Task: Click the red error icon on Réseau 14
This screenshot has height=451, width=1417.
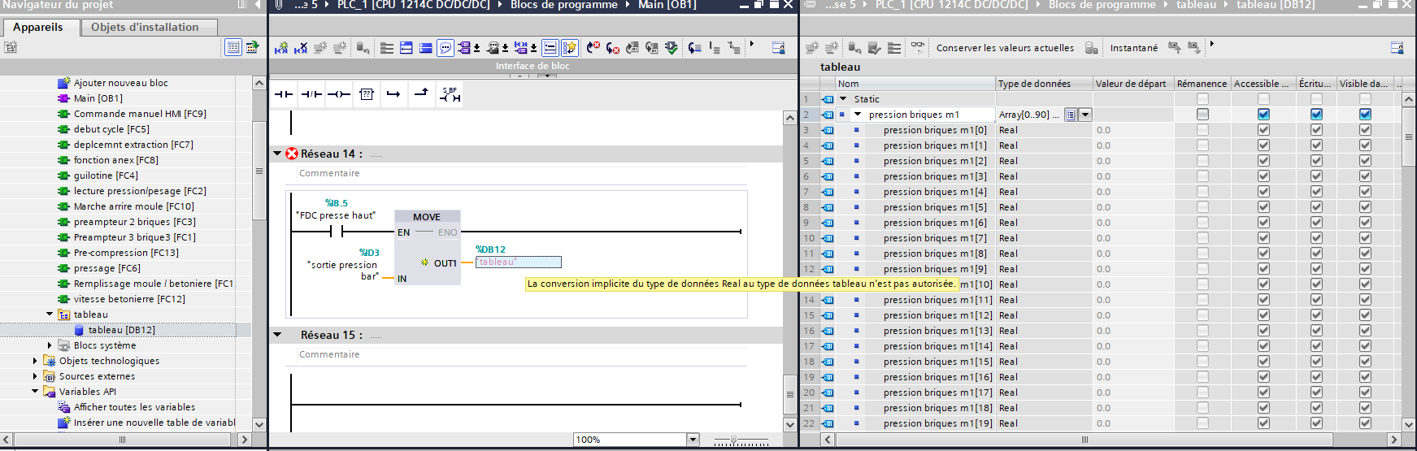Action: click(x=292, y=154)
